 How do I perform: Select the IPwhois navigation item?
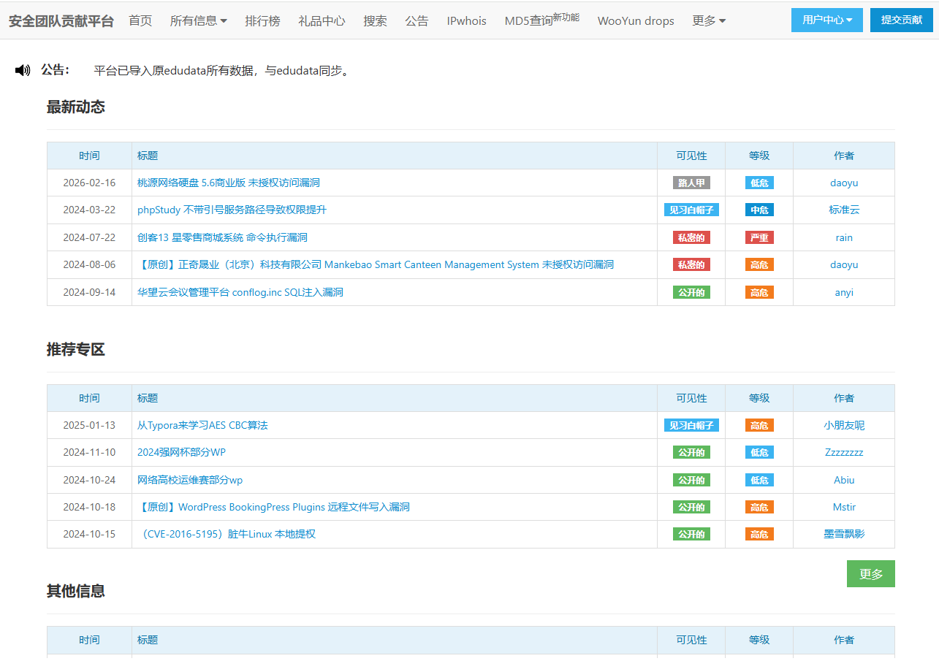[x=466, y=20]
